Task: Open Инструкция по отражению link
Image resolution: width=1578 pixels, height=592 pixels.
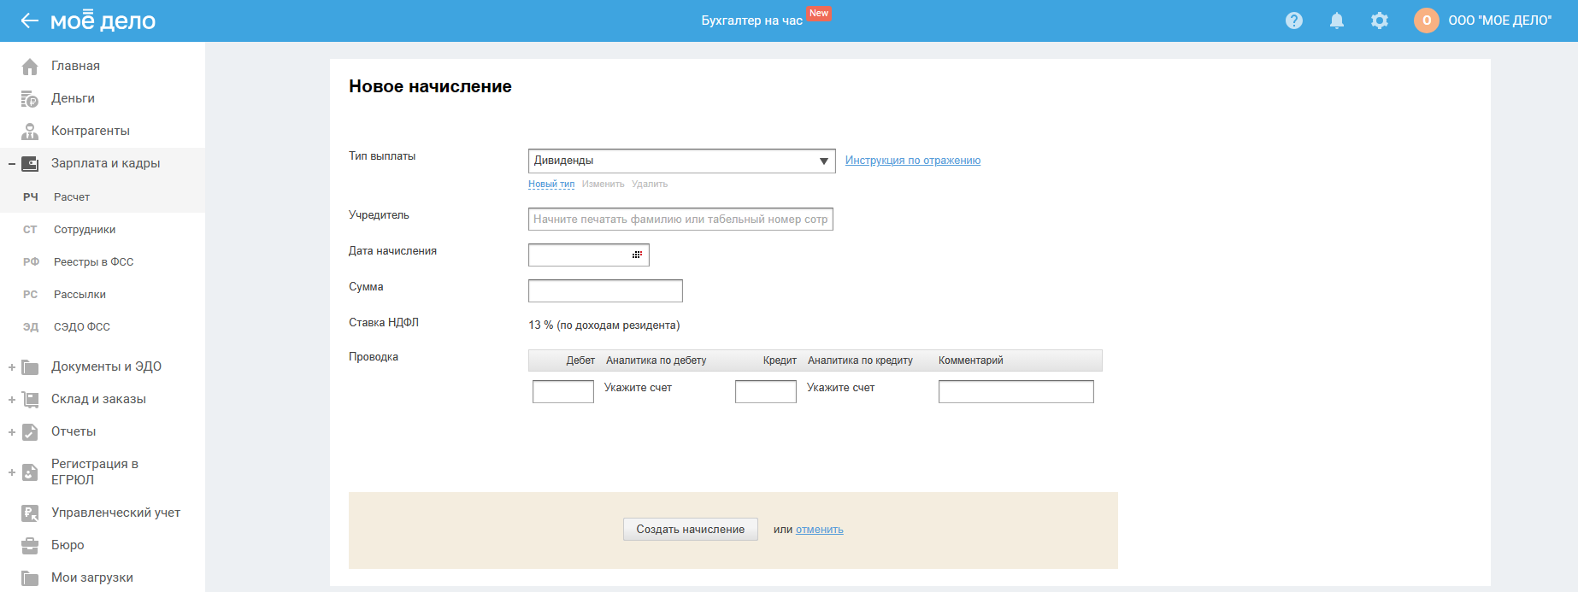Action: click(x=913, y=161)
